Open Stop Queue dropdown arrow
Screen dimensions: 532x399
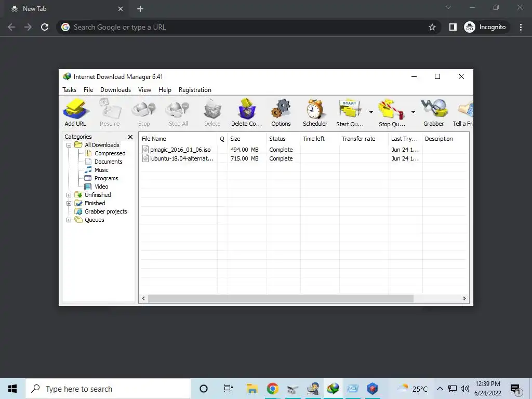413,112
